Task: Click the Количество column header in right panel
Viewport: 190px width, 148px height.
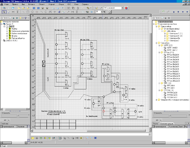Action: point(173,127)
